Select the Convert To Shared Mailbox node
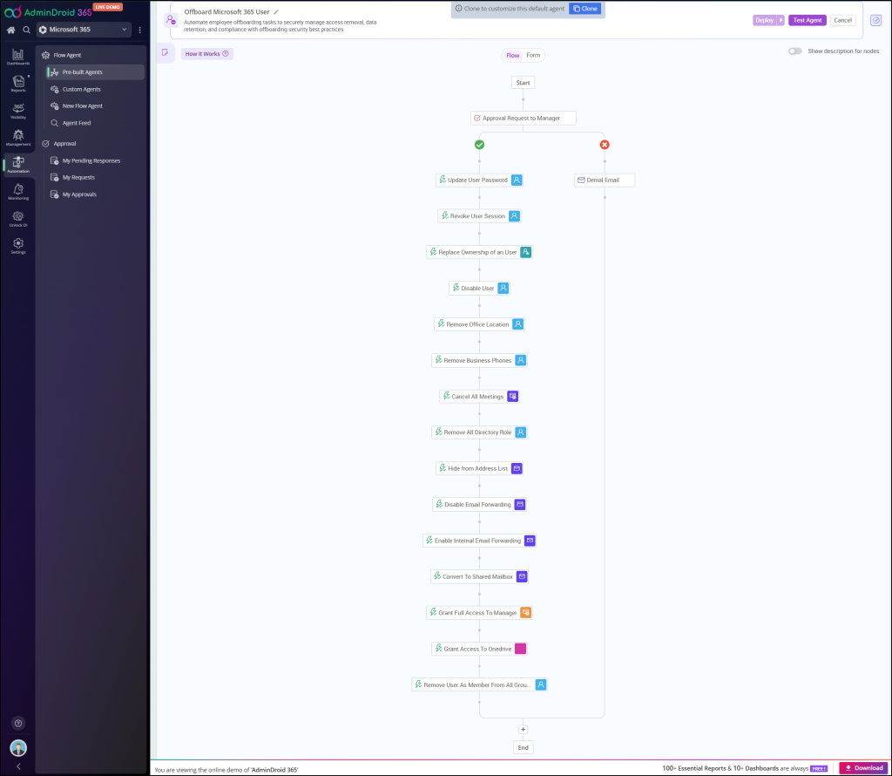Screen dimensions: 892x776 pyautogui.click(x=480, y=576)
